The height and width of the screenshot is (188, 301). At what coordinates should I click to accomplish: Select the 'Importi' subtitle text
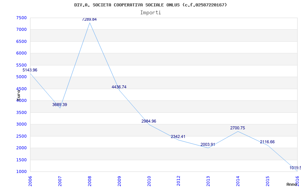(150, 13)
